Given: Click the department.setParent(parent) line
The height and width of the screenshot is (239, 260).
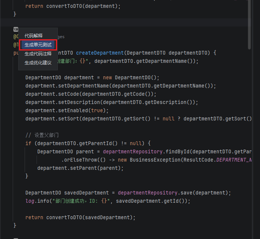Looking at the screenshot, I should click(80, 168).
